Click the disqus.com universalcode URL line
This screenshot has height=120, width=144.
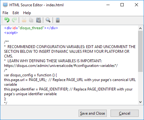point(61,66)
